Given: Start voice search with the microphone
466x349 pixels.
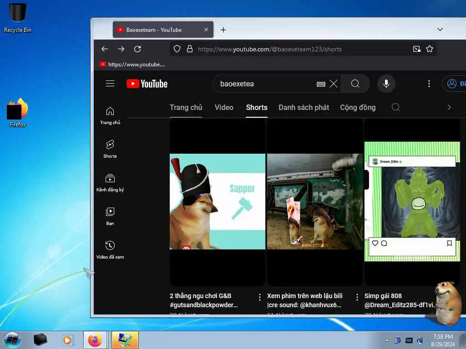Looking at the screenshot, I should (x=386, y=84).
